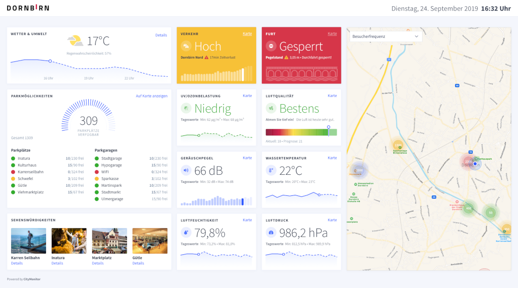The image size is (518, 288).
Task: Click Auf Karte anzeigen for parking
Action: (152, 96)
